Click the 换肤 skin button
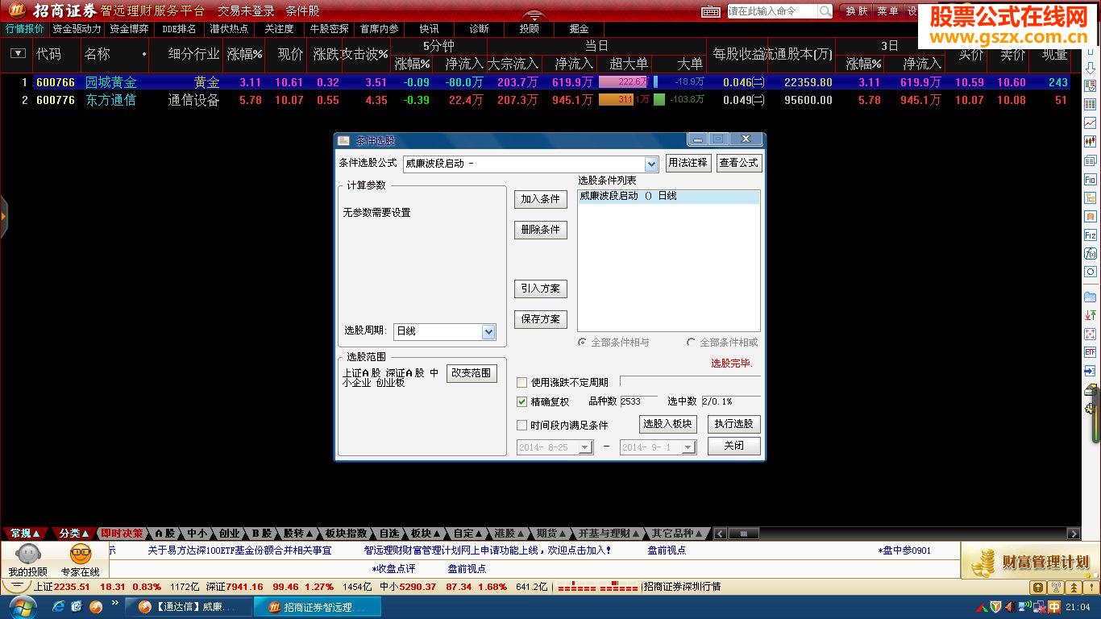 click(x=857, y=11)
